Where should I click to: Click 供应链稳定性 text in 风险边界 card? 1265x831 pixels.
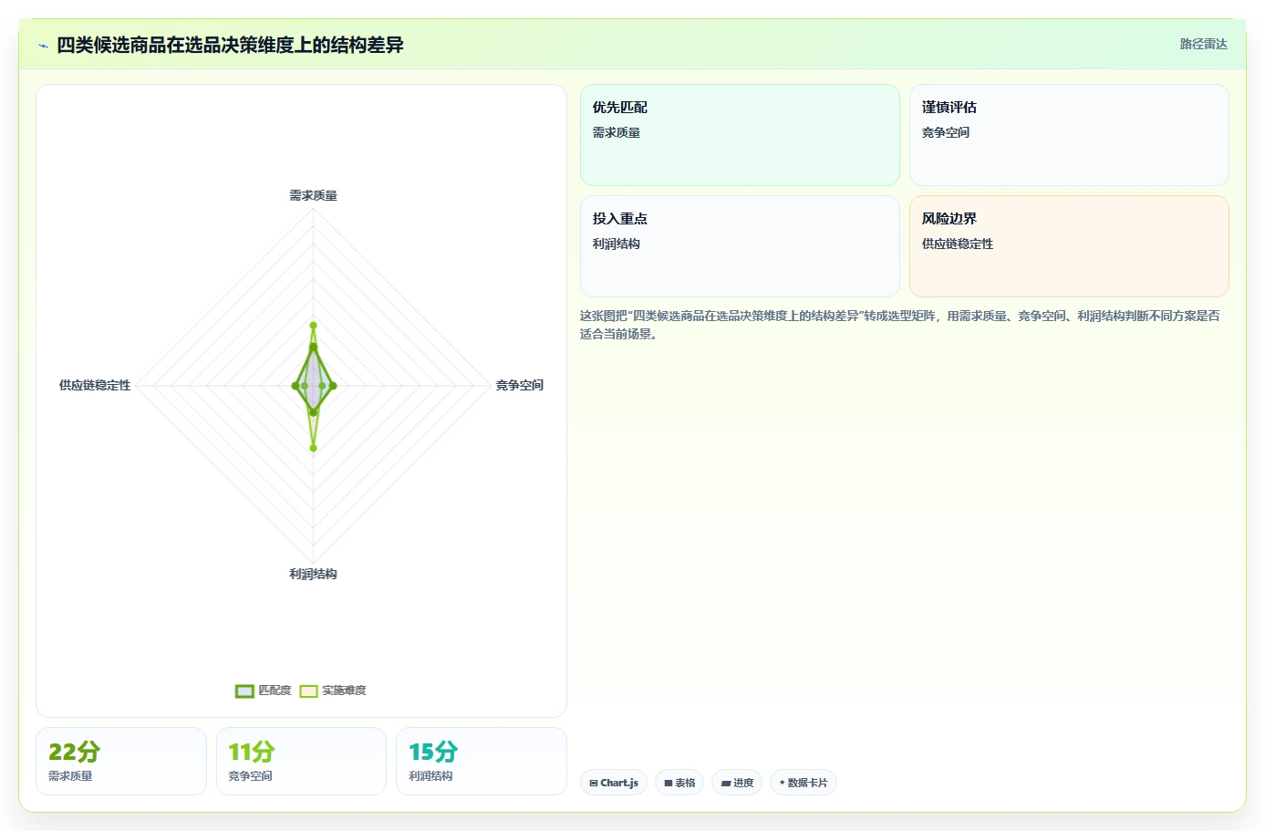pyautogui.click(x=958, y=244)
